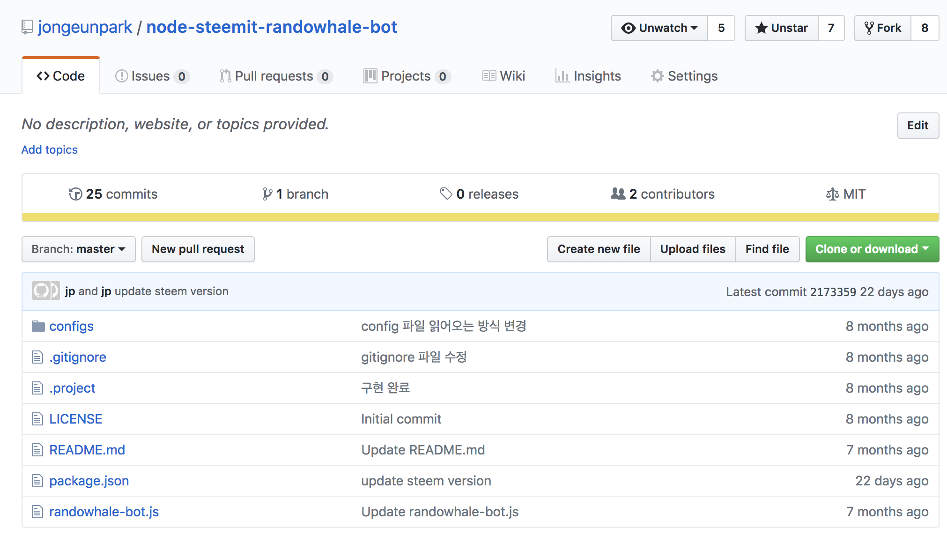Open the package.json file
Screen dimensions: 947x536
[x=89, y=481]
